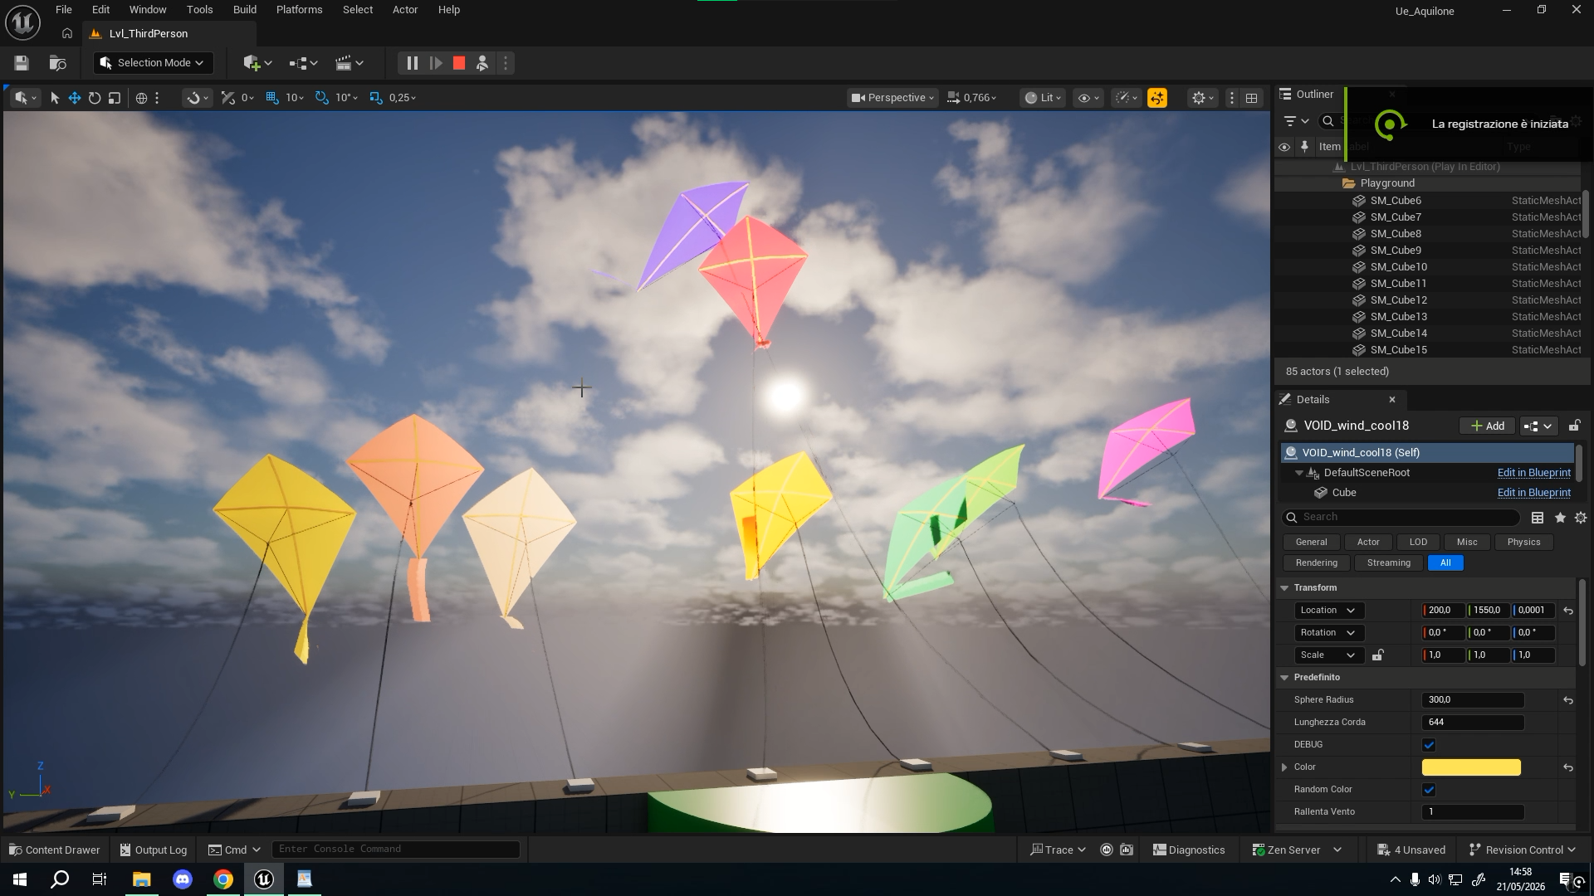The image size is (1594, 896).
Task: Expand the Color property row
Action: [1284, 767]
